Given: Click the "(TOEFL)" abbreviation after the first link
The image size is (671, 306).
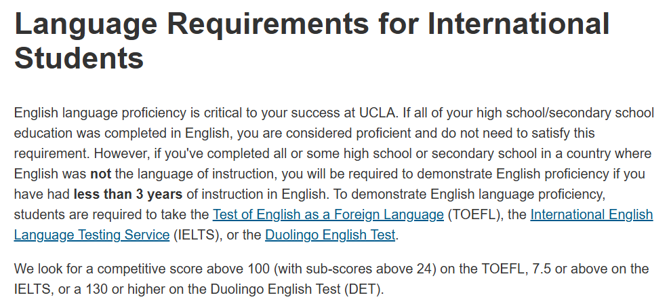Looking at the screenshot, I should pos(471,215).
